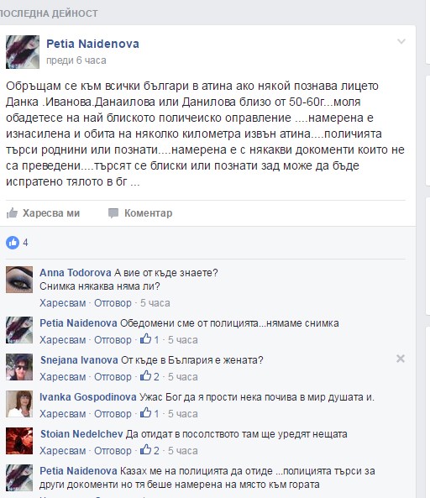Screen dimensions: 430x498
Task: Hide Snejana Ivanova's comment with the X
Action: pyautogui.click(x=401, y=359)
